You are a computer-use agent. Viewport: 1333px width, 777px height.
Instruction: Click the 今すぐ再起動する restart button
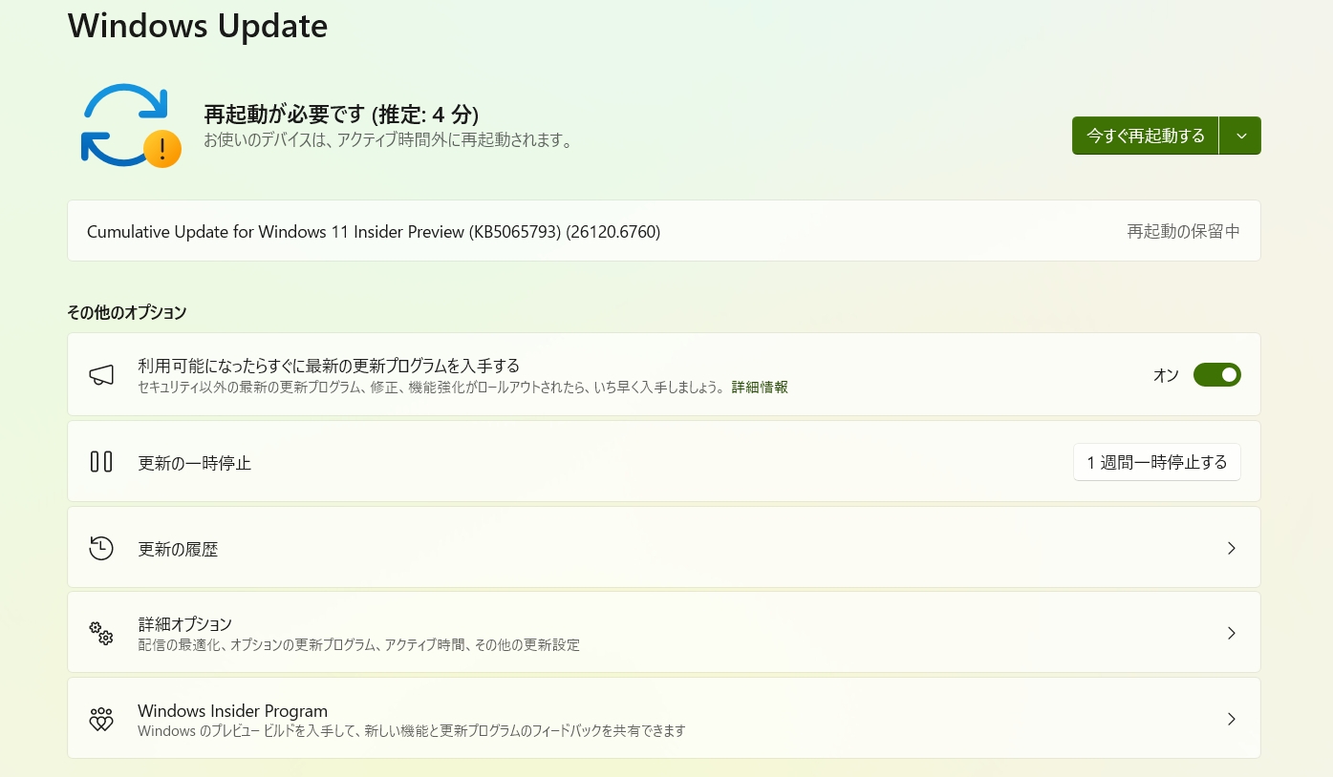(1146, 136)
